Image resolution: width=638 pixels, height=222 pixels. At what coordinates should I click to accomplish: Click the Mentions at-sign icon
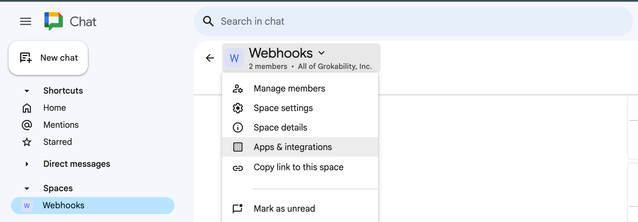pos(27,125)
